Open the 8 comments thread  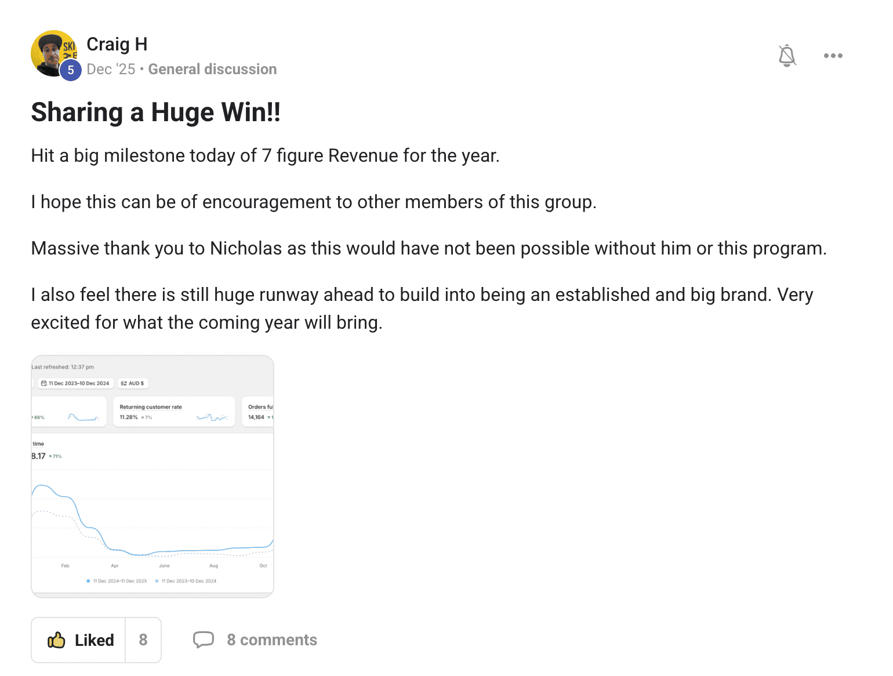point(272,640)
